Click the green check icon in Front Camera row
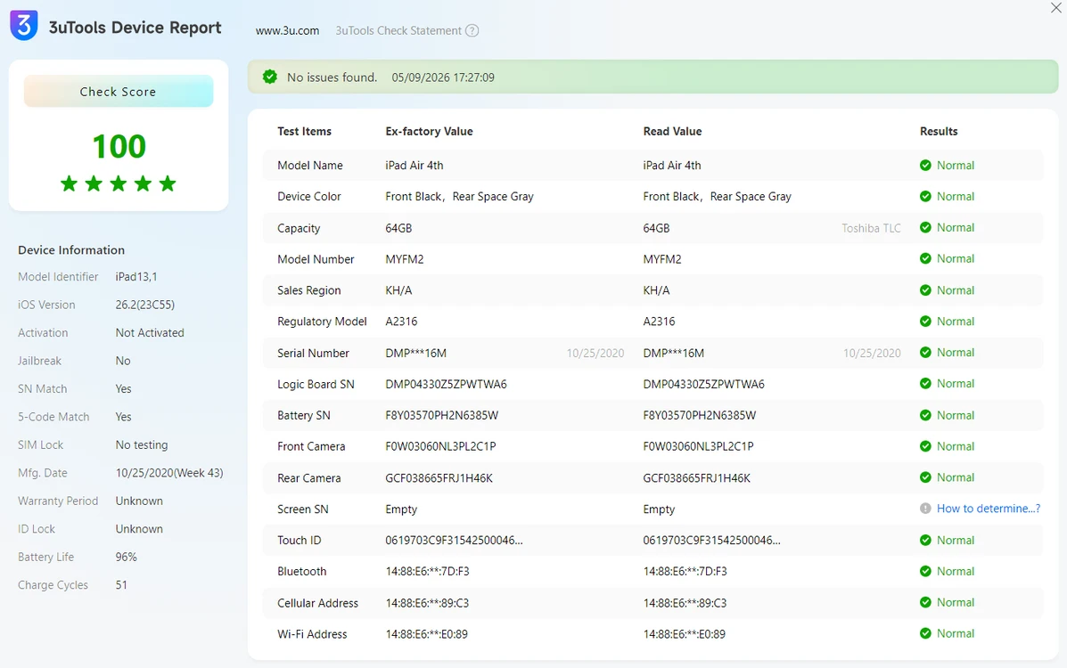Viewport: 1067px width, 668px height. pos(925,446)
